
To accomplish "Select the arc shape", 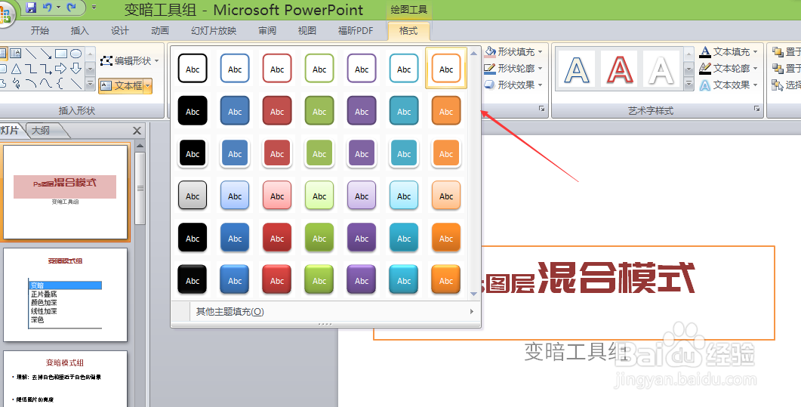I will [31, 83].
